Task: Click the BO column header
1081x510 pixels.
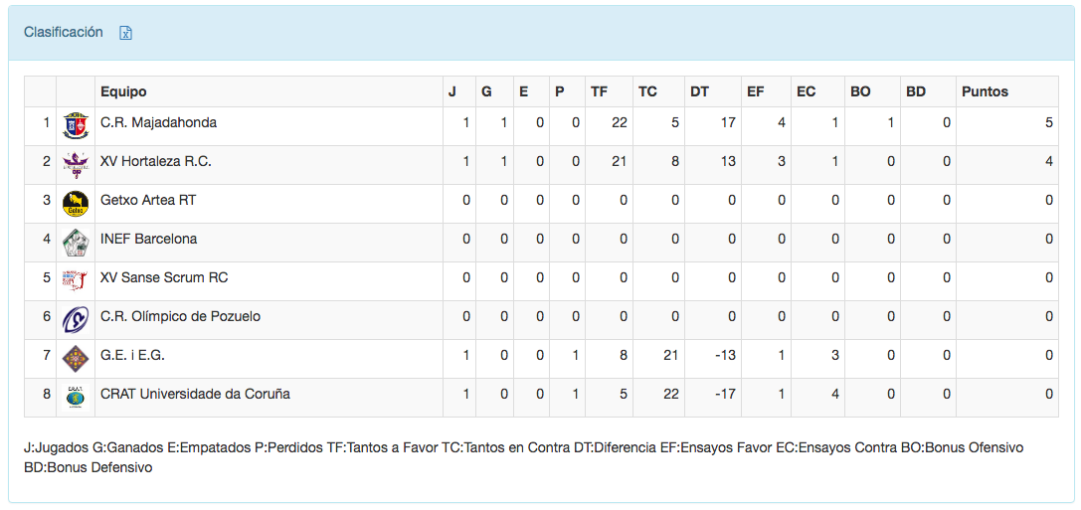Action: 860,91
